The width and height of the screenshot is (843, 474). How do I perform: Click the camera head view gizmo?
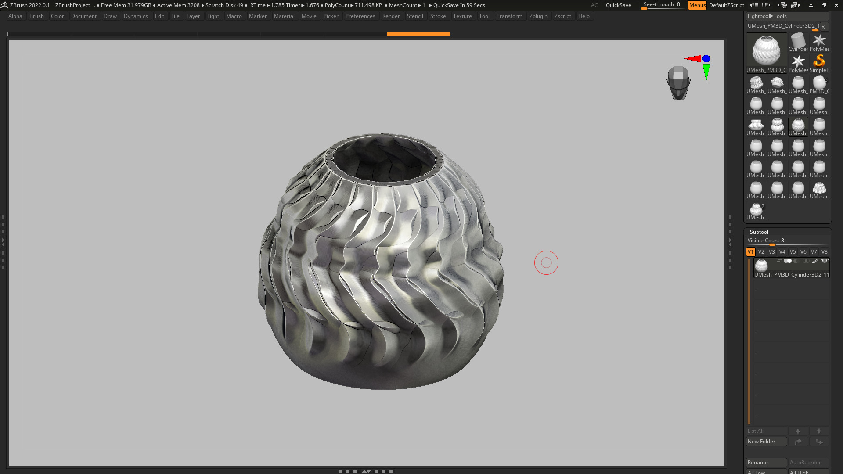pyautogui.click(x=678, y=83)
